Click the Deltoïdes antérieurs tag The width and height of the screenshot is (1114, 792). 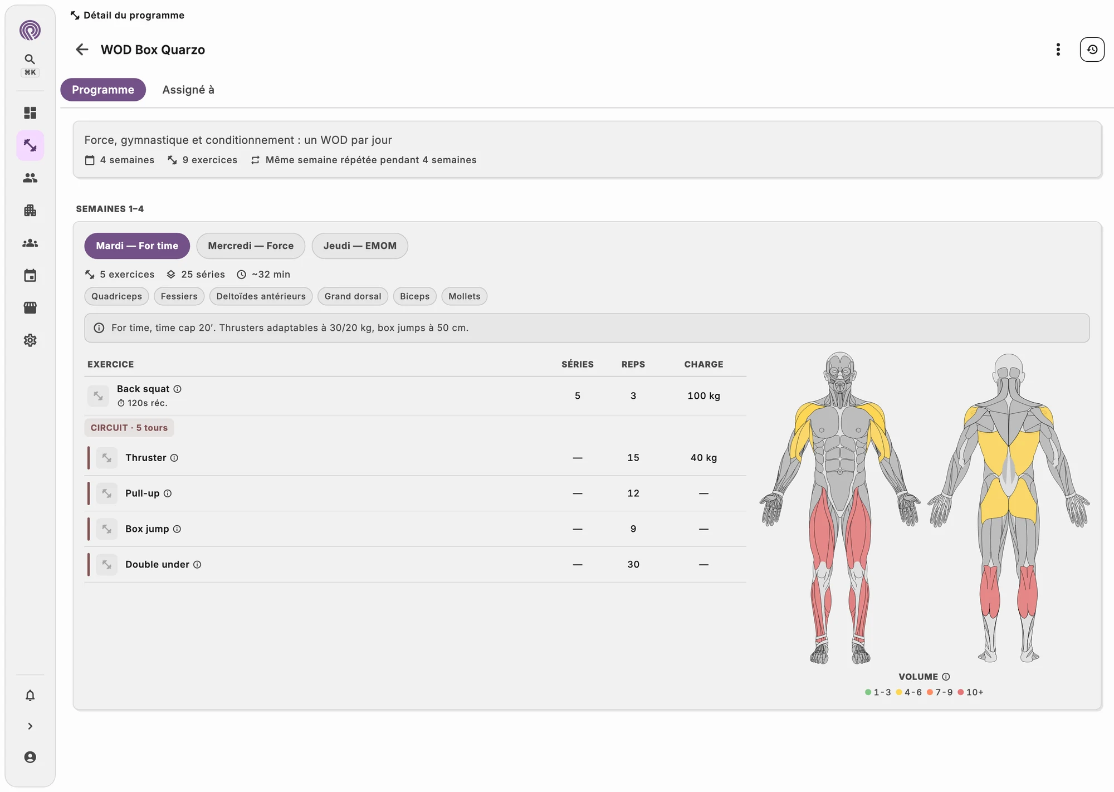(261, 296)
